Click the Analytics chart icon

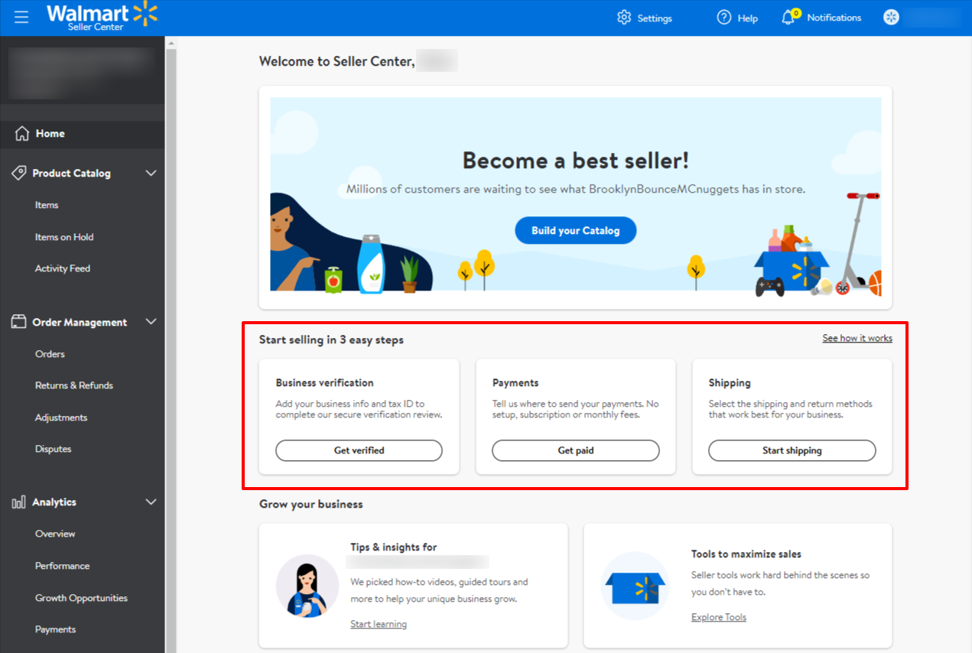(x=18, y=502)
